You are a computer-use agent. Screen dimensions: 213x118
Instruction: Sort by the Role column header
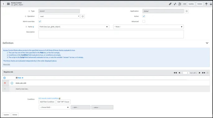tap(20, 78)
